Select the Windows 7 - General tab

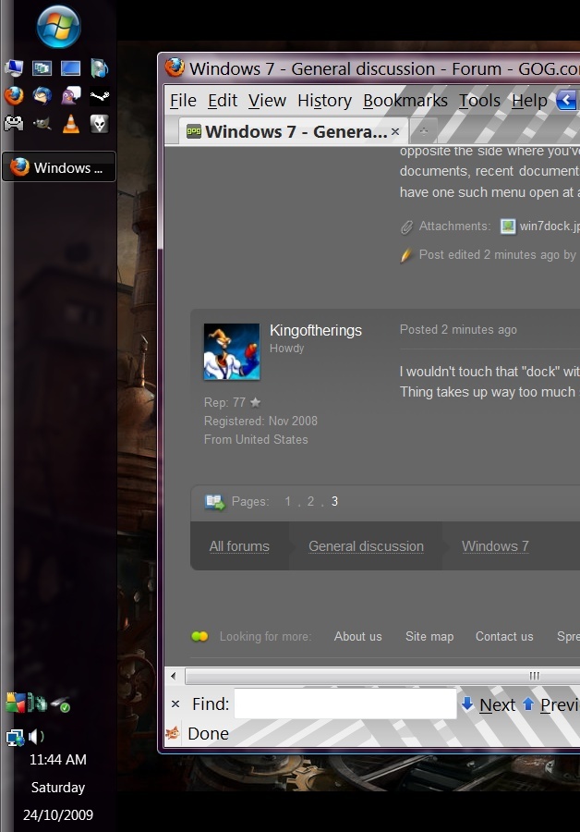tap(294, 131)
